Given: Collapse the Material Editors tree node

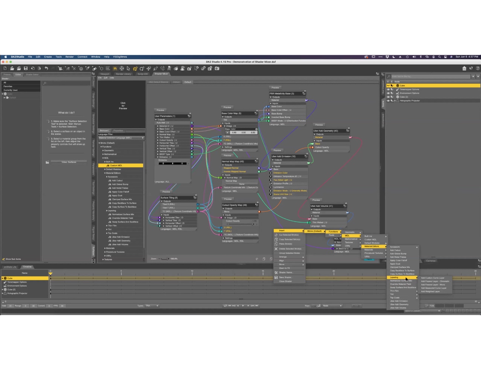Looking at the screenshot, I should click(x=105, y=173).
